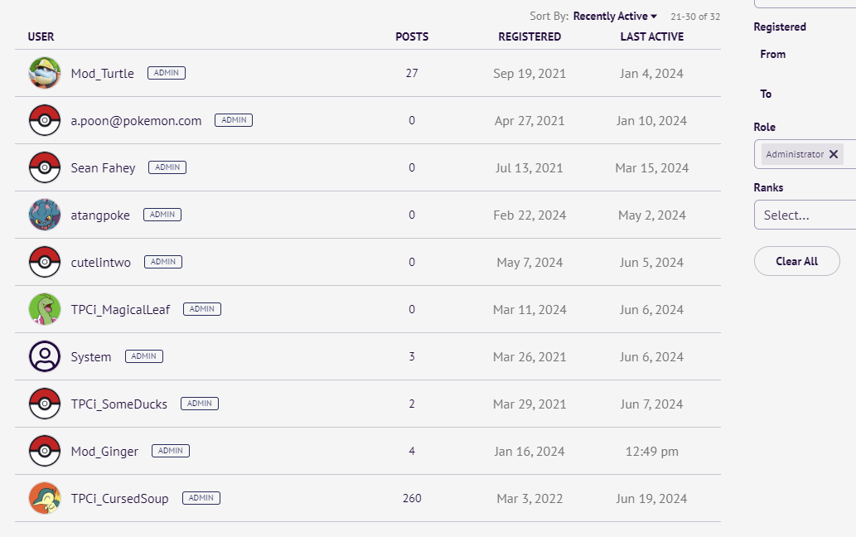Click the POSTS column header
The width and height of the screenshot is (856, 537).
[x=412, y=36]
